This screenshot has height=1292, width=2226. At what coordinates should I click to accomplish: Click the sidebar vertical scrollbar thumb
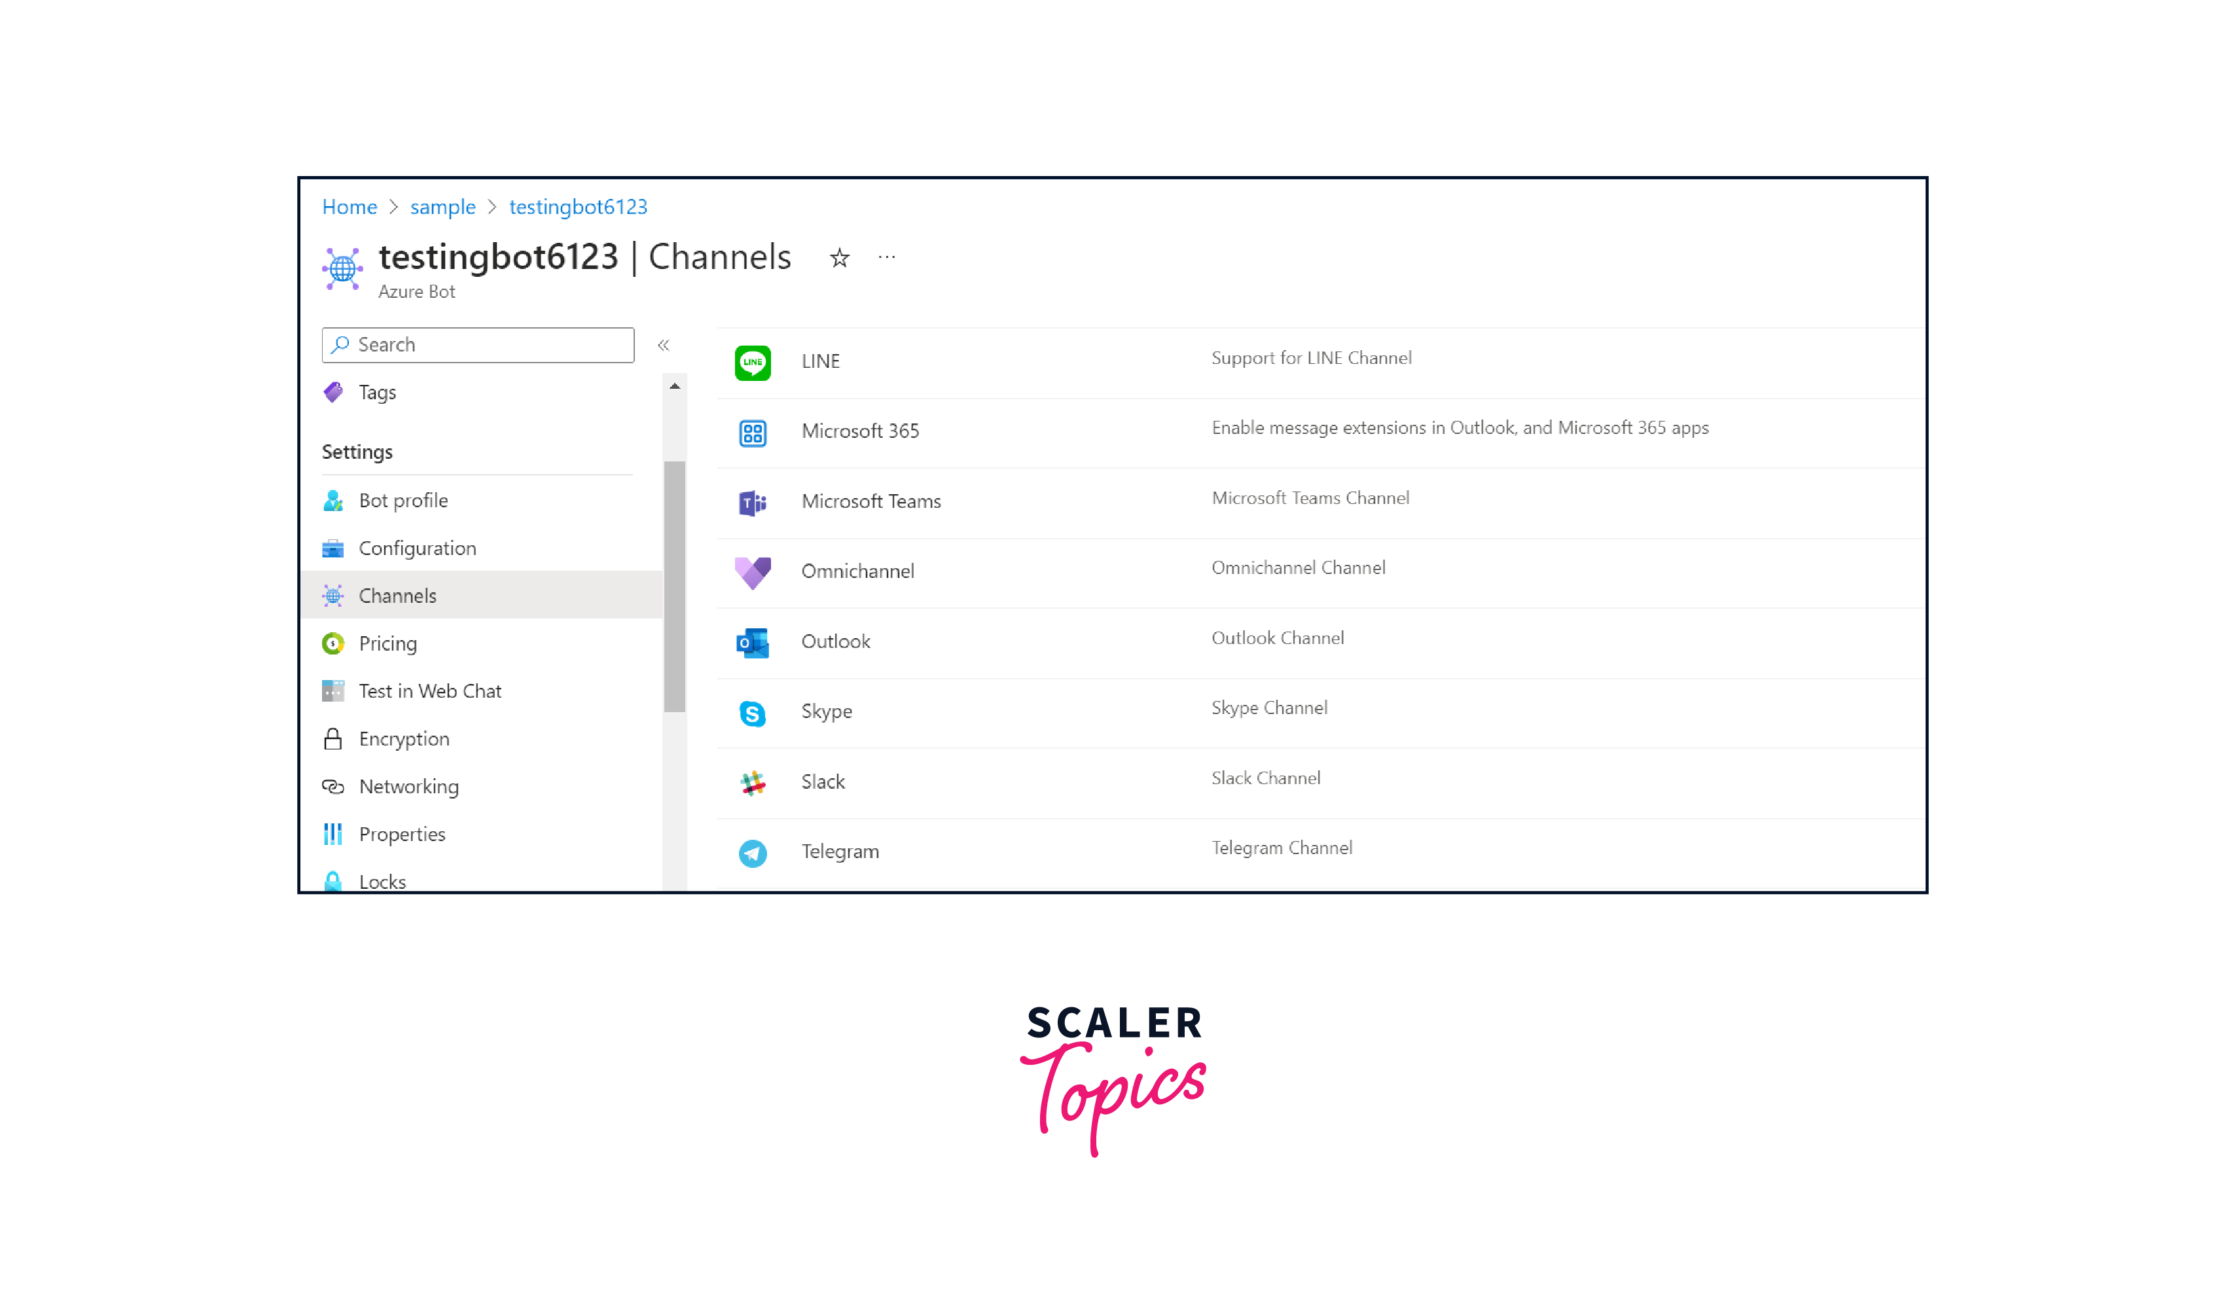pos(675,586)
